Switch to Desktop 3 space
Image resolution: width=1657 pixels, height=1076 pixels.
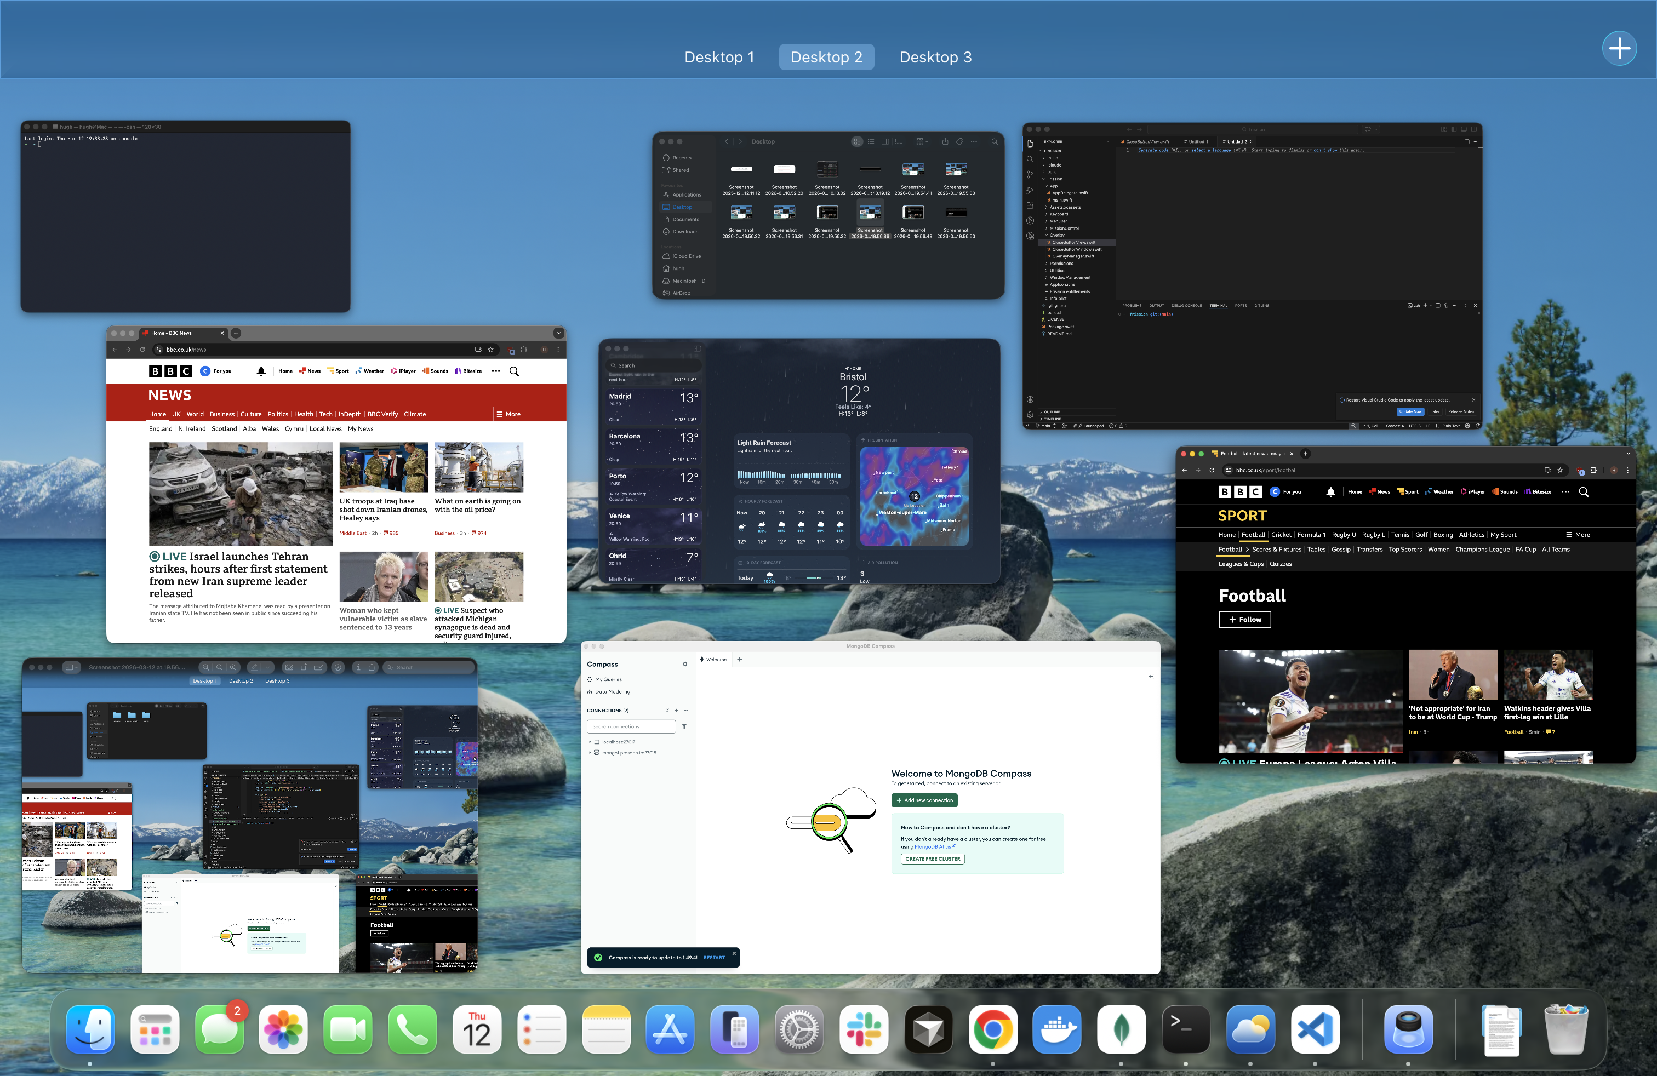pos(935,57)
